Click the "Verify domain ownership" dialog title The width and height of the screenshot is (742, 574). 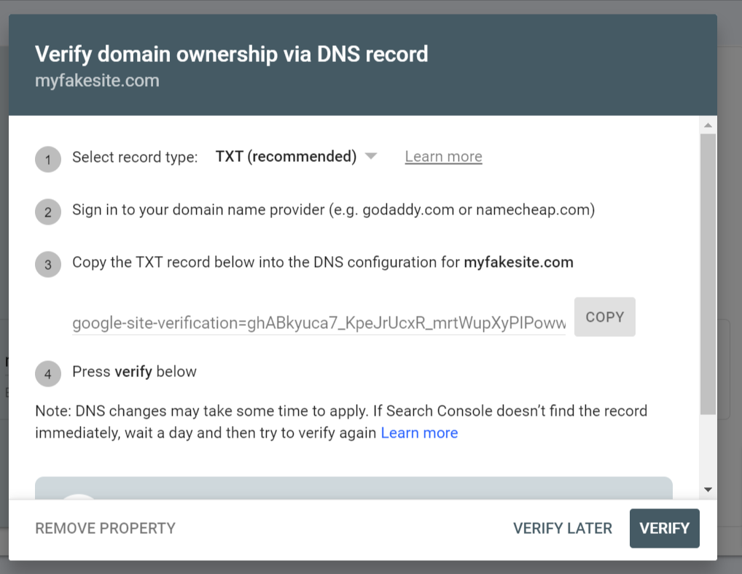click(231, 54)
